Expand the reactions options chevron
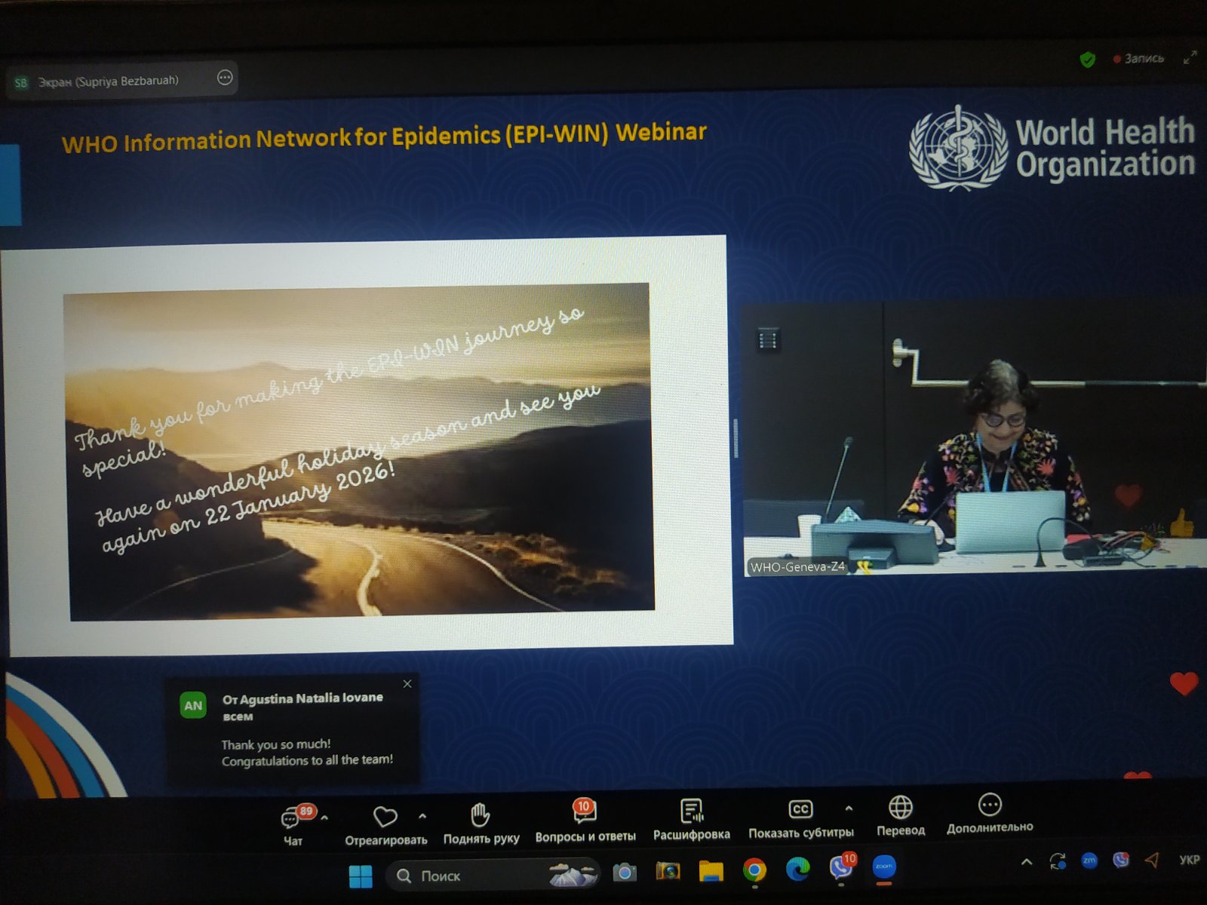This screenshot has width=1207, height=905. pos(422,815)
